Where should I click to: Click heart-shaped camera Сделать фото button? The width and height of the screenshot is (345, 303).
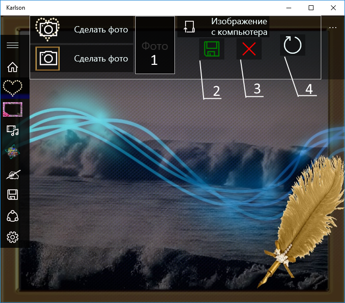tap(81, 29)
